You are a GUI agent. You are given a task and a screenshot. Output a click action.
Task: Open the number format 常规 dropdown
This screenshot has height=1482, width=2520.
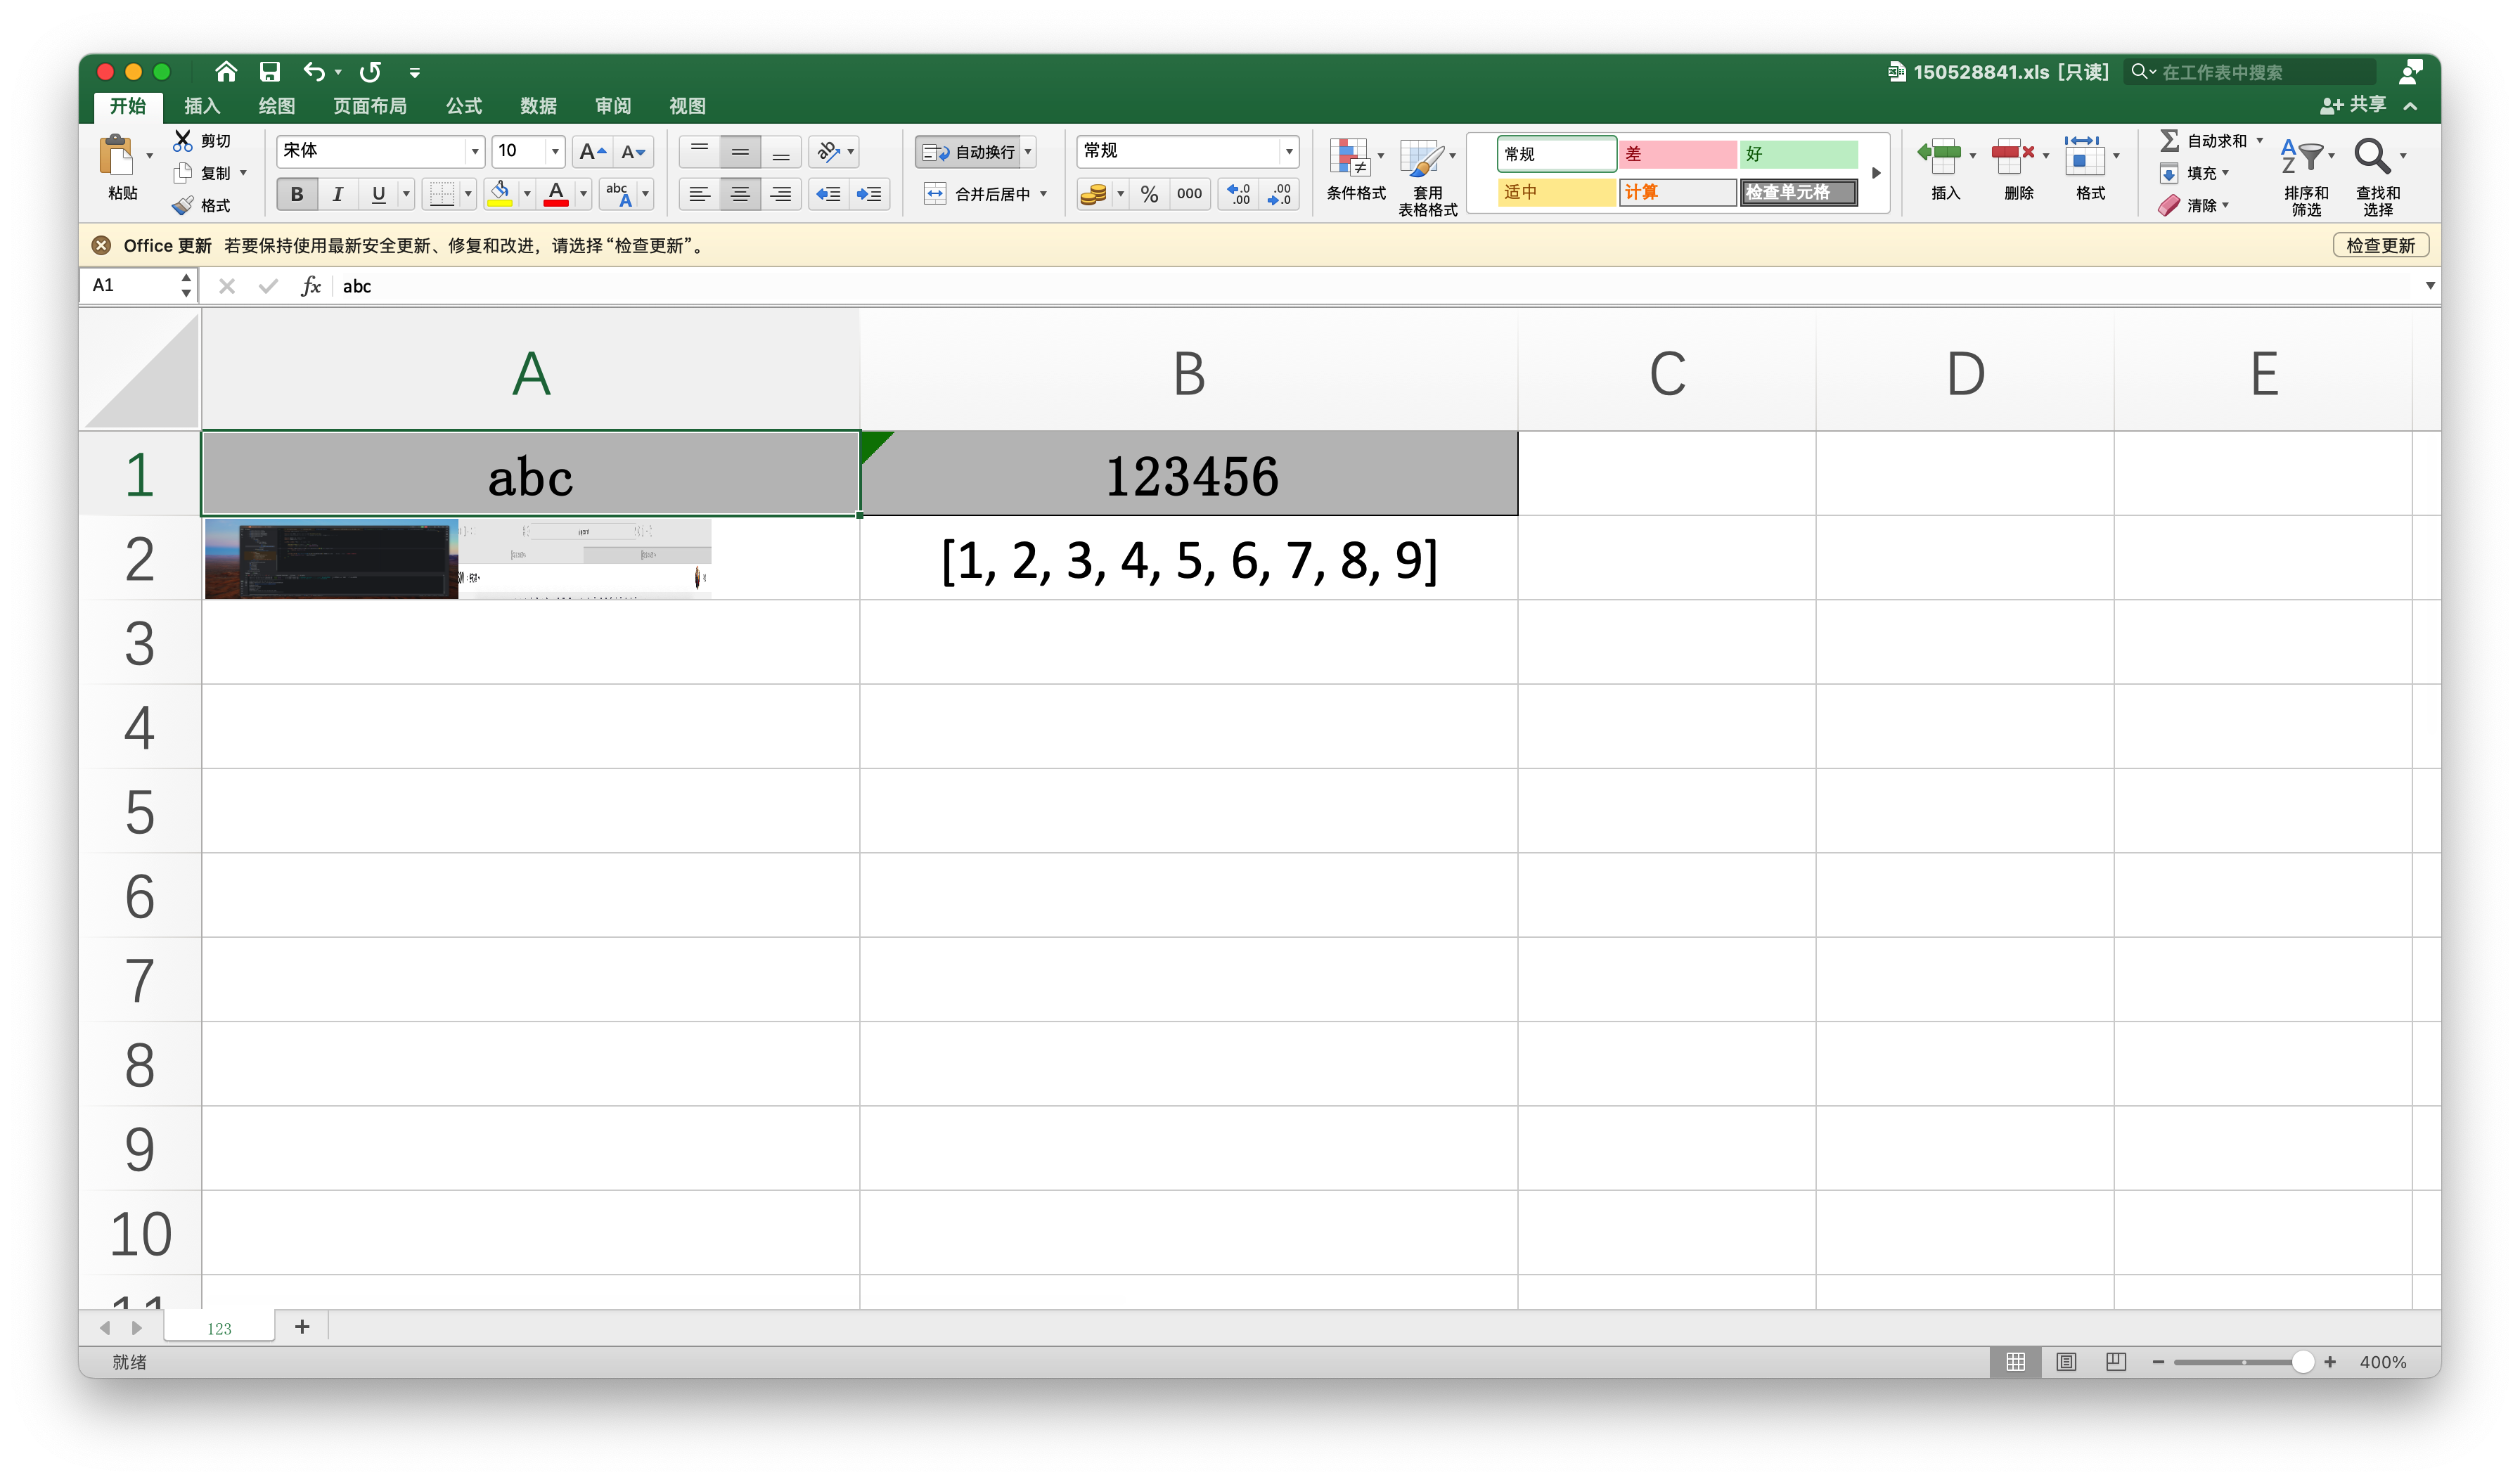coord(1288,152)
